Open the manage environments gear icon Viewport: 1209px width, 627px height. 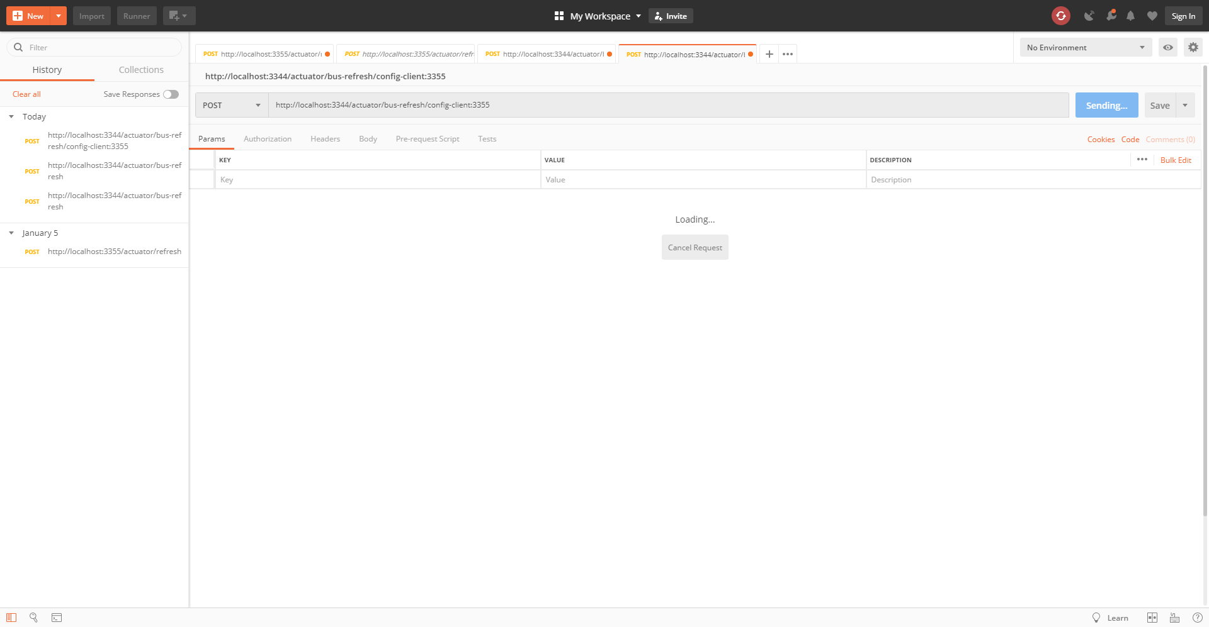click(1193, 47)
